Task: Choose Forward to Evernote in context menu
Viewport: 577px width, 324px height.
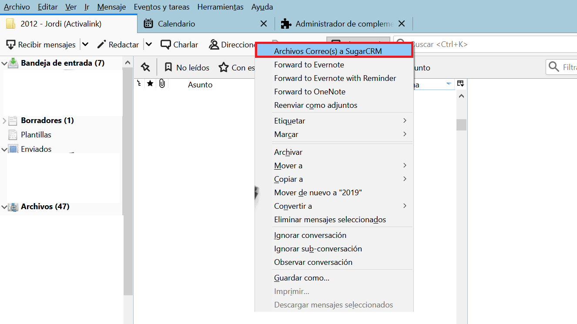Action: tap(309, 65)
